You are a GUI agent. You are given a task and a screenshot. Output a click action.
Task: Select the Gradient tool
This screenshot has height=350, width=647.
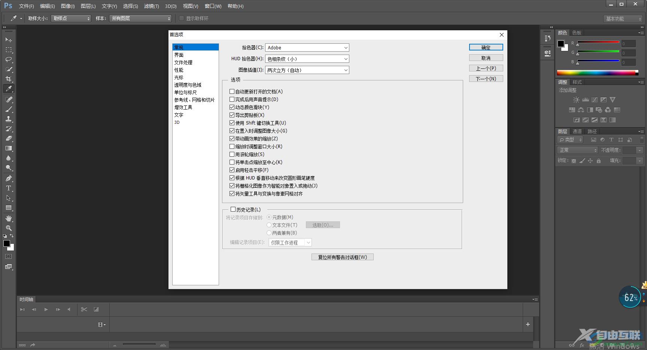point(9,148)
